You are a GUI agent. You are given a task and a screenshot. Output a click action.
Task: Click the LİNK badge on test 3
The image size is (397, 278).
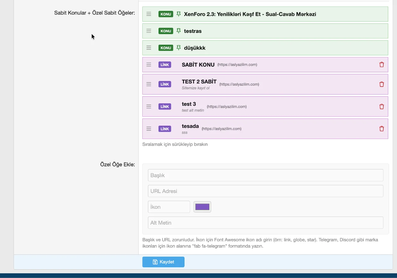[165, 106]
